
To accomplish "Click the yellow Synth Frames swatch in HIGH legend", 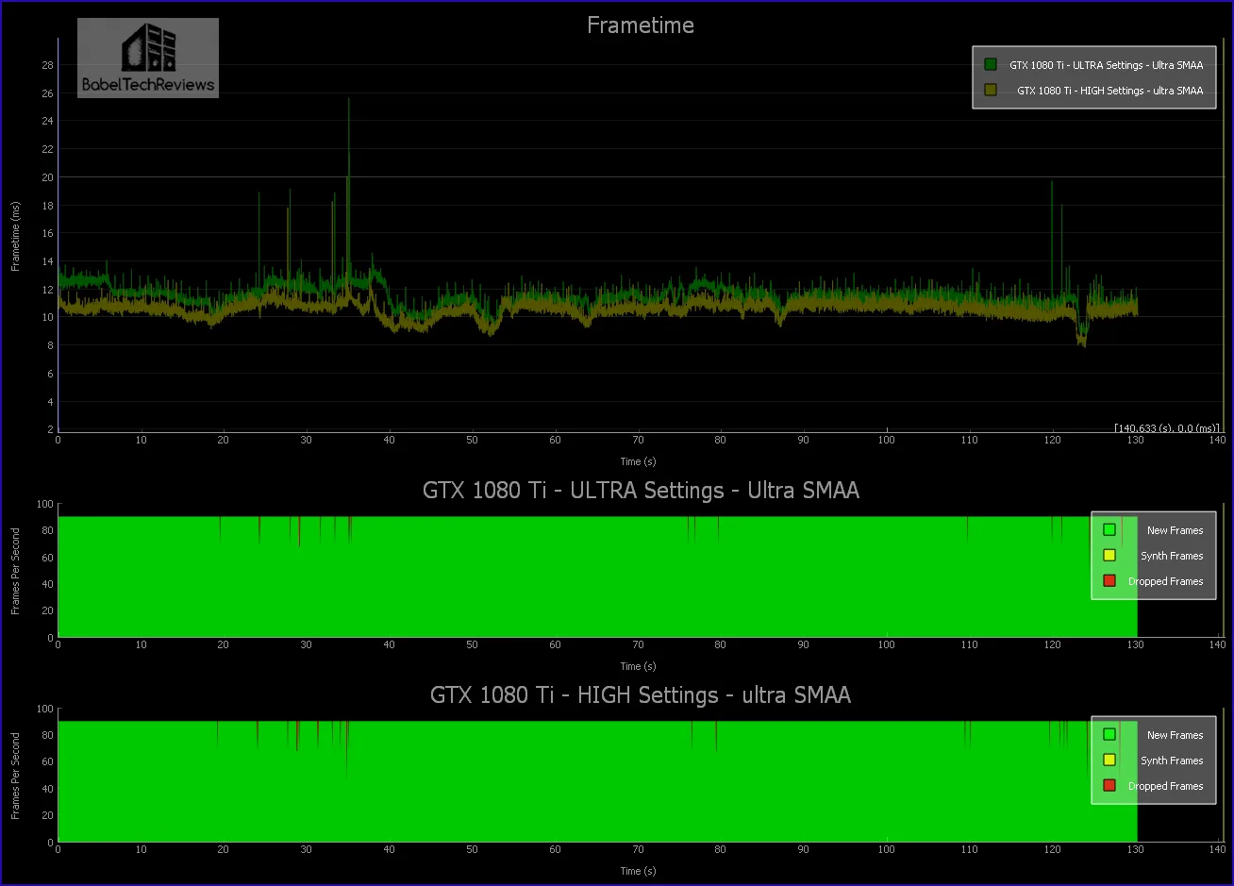I will (x=1109, y=760).
